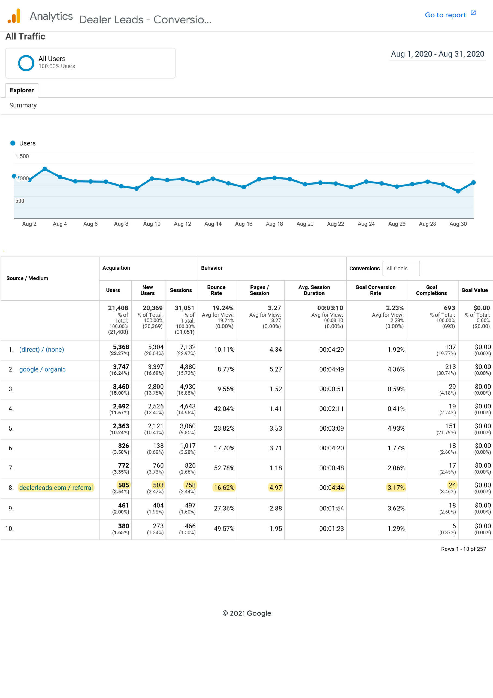Click the average bounce rate 19.24%
The width and height of the screenshot is (493, 698).
(x=223, y=308)
